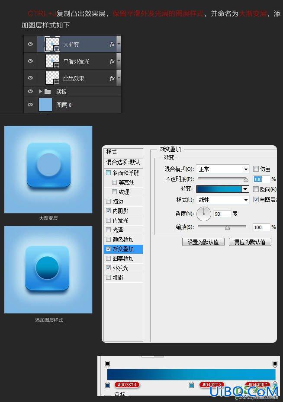
Task: Uncheck the 内阴影 checkbox
Action: (108, 211)
